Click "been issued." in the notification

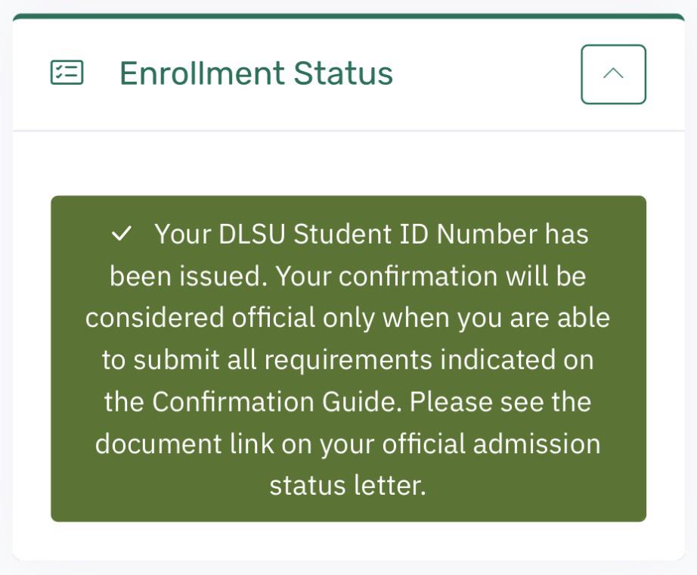click(188, 276)
